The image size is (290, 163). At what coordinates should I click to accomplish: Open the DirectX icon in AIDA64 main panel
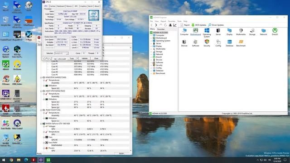coord(275,32)
